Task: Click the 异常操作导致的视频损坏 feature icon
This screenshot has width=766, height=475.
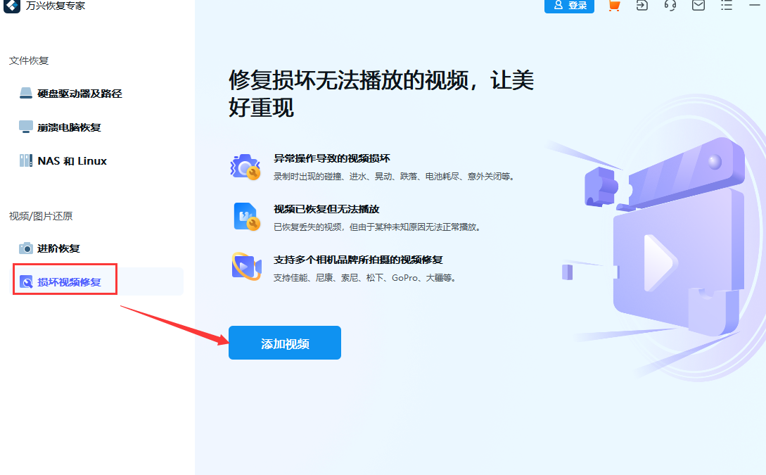Action: pyautogui.click(x=245, y=166)
